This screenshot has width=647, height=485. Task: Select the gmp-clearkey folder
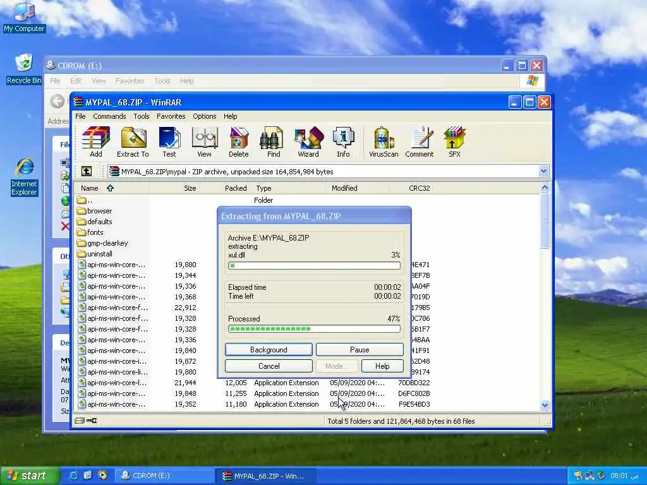pos(102,243)
